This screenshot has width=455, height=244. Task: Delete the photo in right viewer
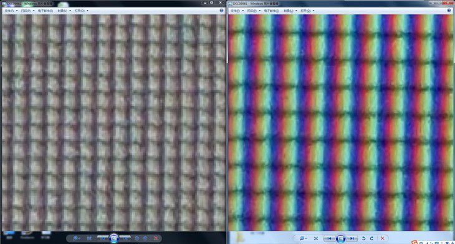coord(383,238)
